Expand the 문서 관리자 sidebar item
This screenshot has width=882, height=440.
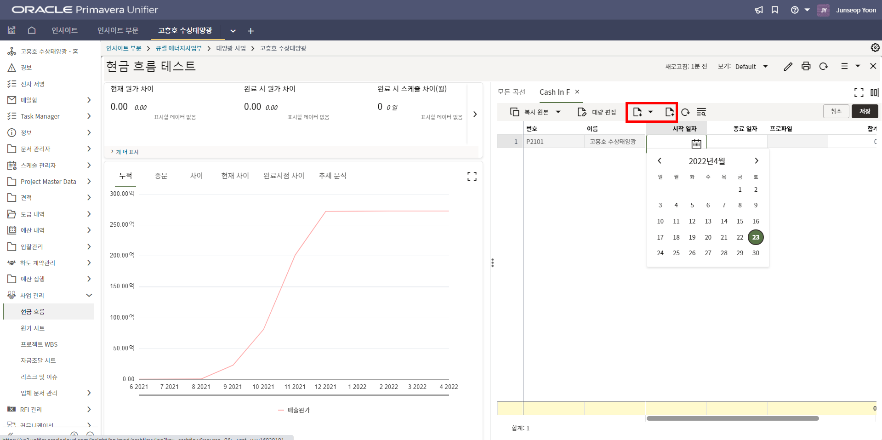[x=89, y=149]
